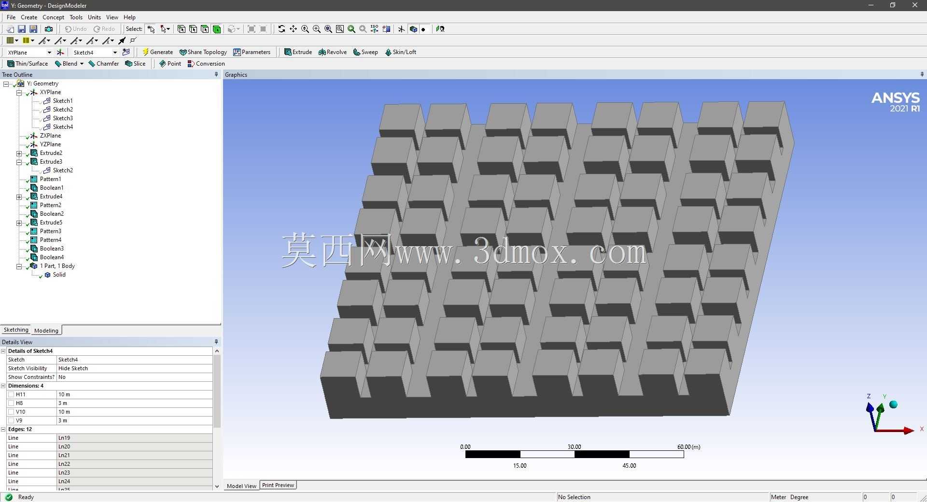927x502 pixels.
Task: Toggle the H11 dimension checkbox
Action: [x=11, y=394]
